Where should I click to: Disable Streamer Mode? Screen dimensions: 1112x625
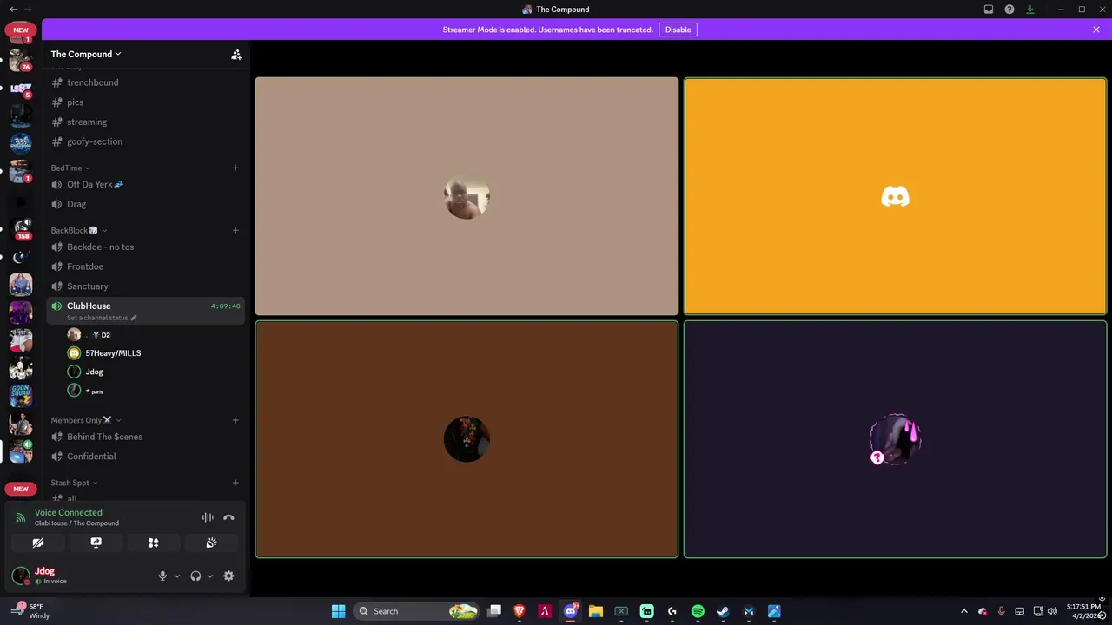[x=678, y=30]
